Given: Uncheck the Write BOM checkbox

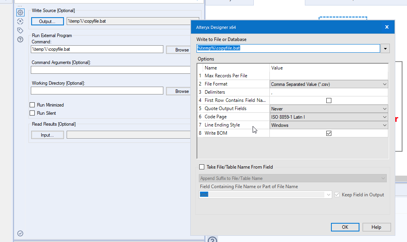Looking at the screenshot, I should coord(329,133).
